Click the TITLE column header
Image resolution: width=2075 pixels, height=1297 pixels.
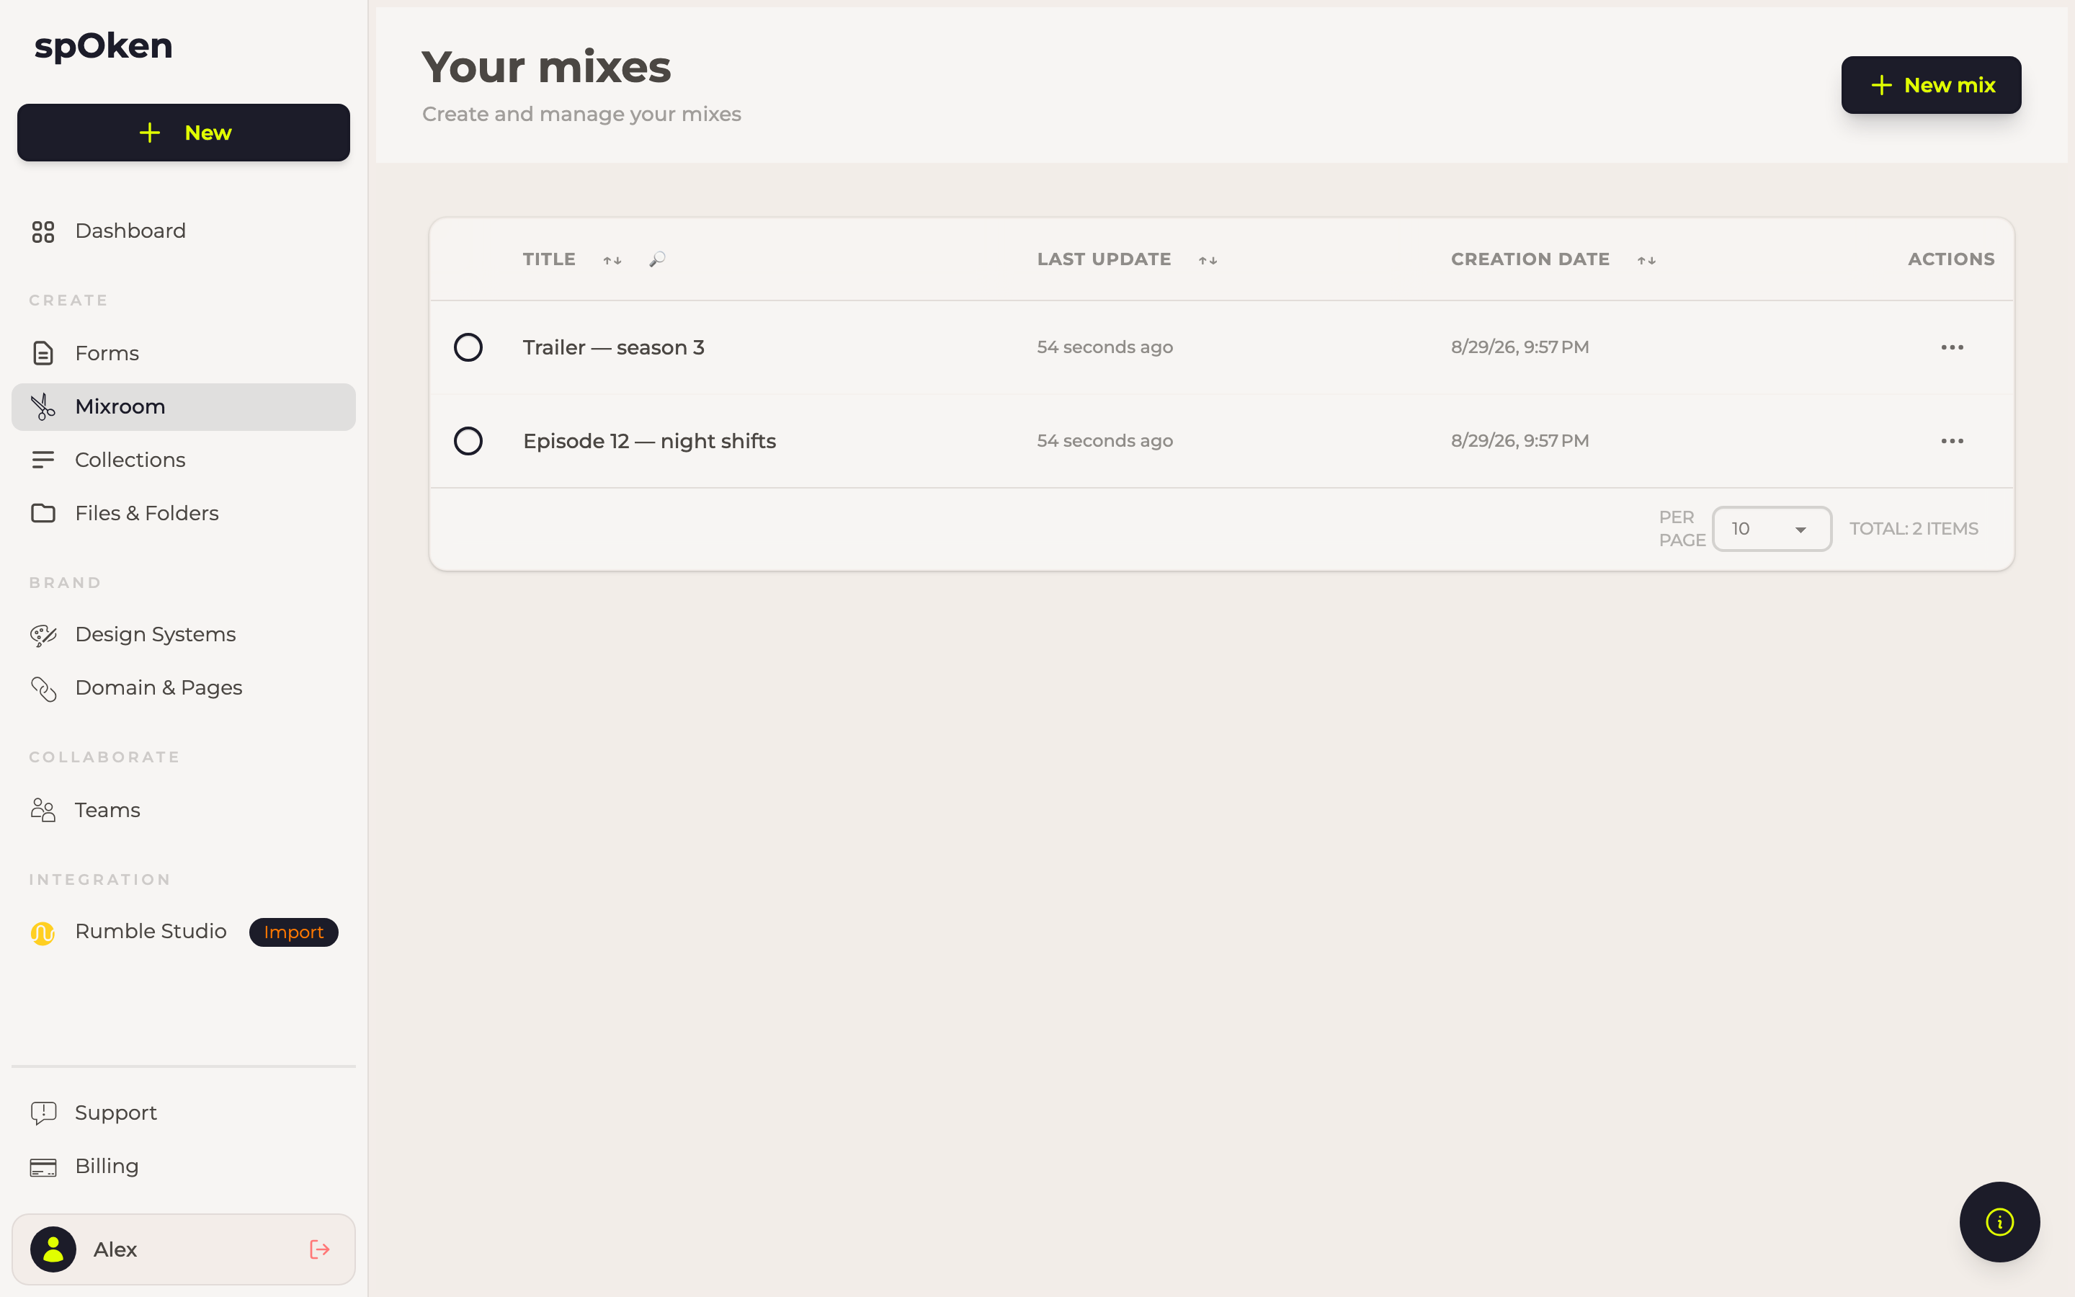coord(550,259)
